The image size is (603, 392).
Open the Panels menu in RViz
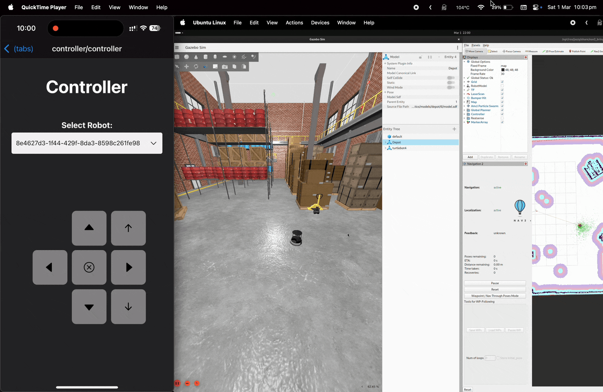coord(476,46)
